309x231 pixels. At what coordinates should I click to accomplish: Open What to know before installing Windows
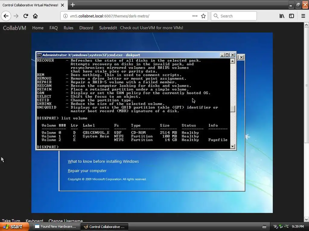click(103, 161)
